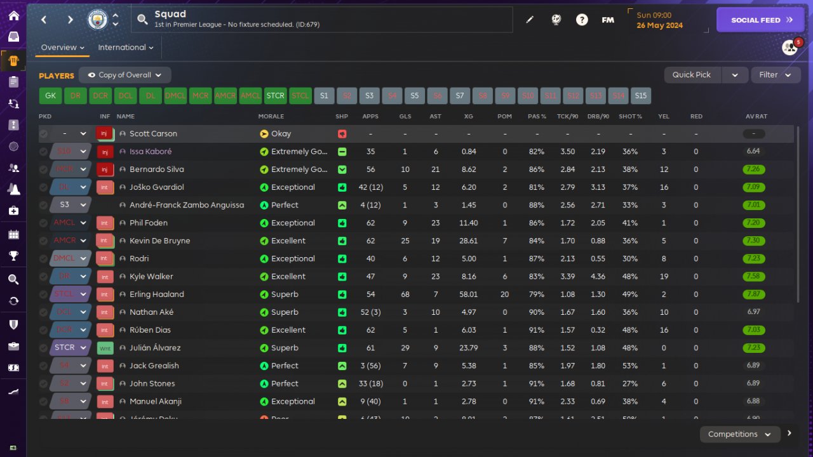
Task: Click the squad search bar
Action: pyautogui.click(x=322, y=20)
